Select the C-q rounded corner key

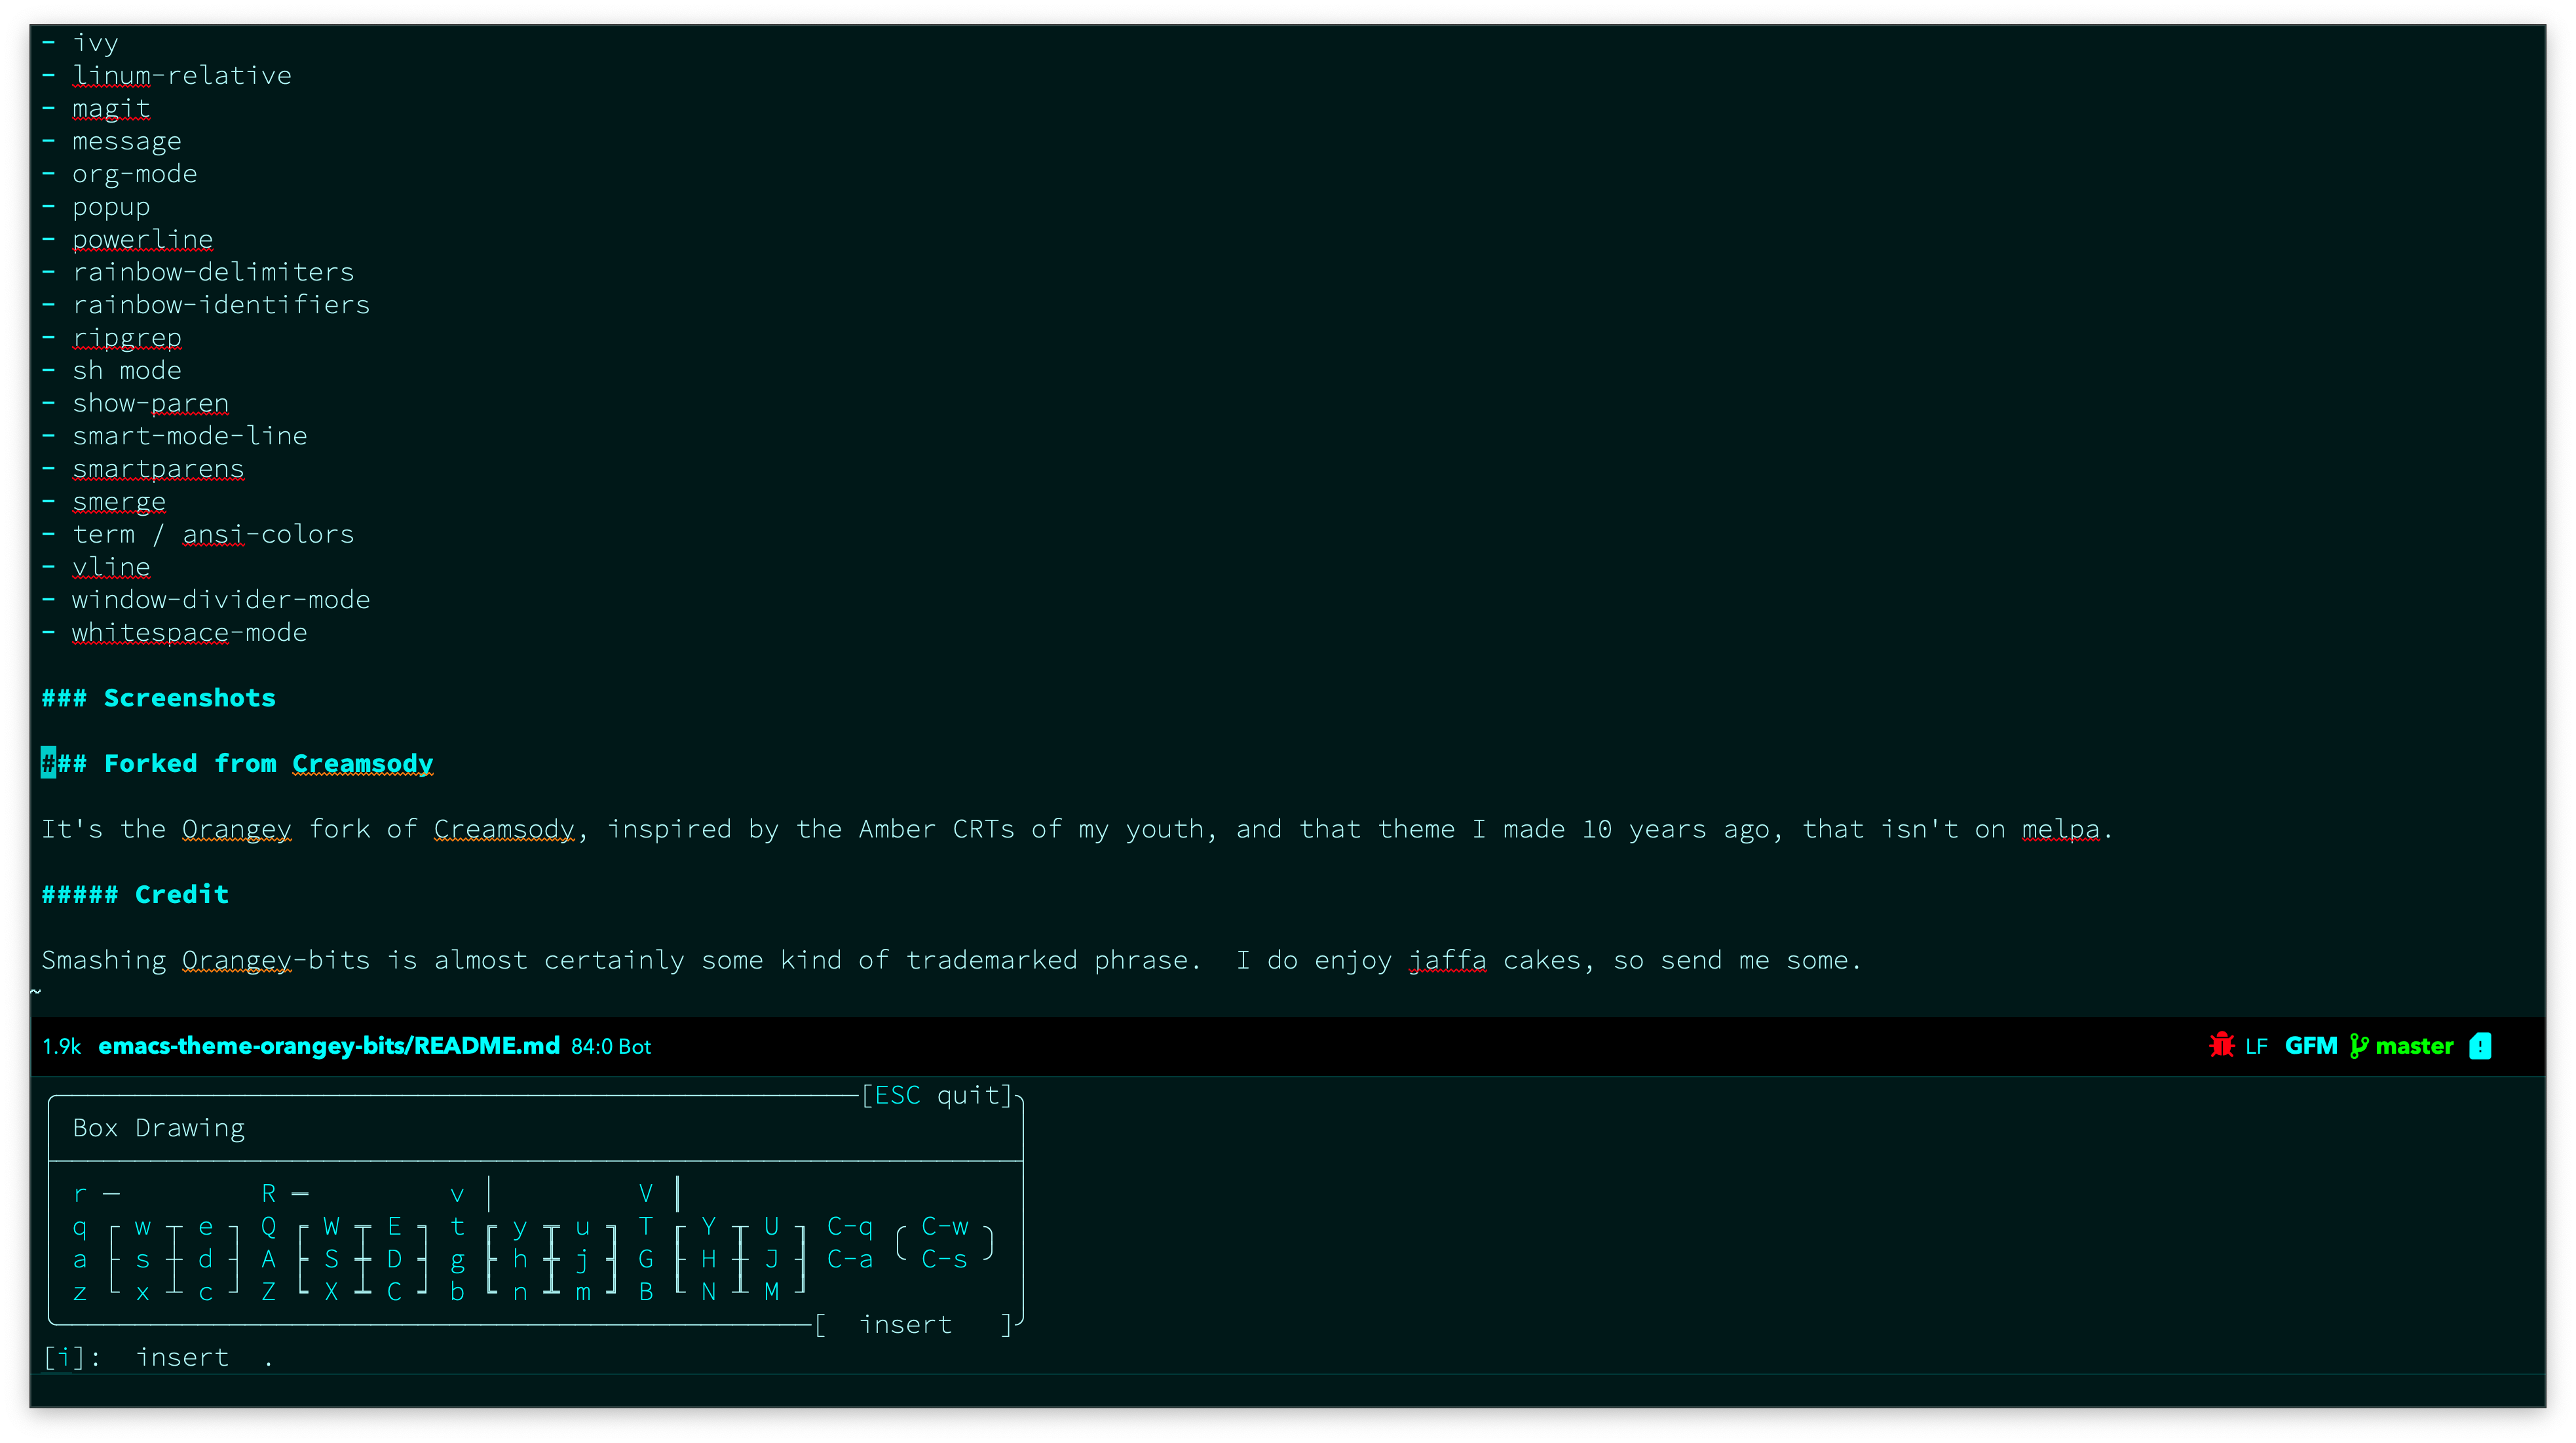pyautogui.click(x=849, y=1226)
